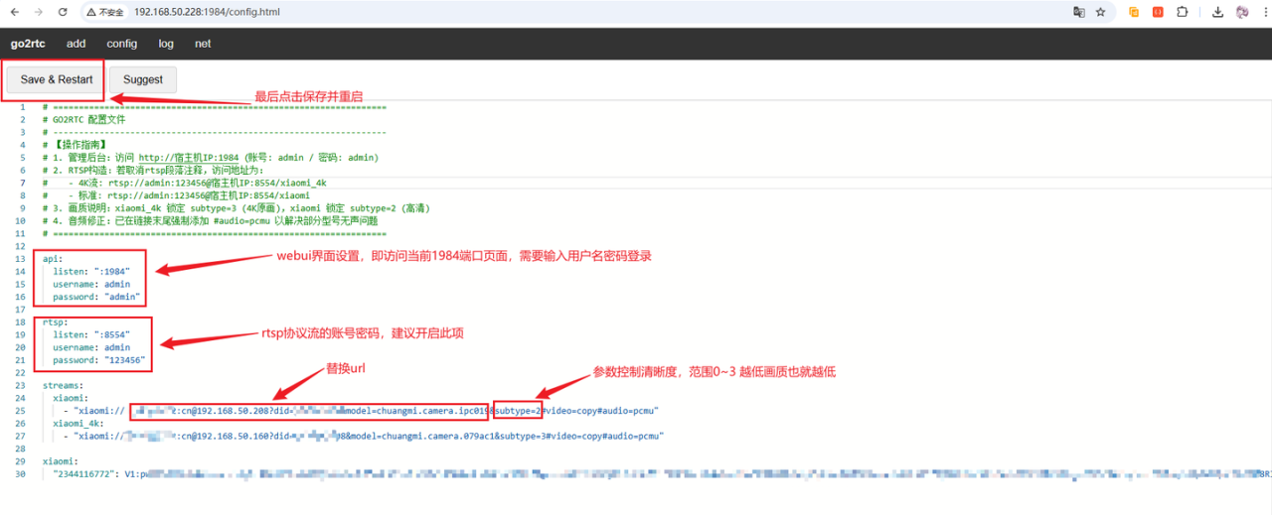Click the browser back arrow

pyautogui.click(x=14, y=12)
